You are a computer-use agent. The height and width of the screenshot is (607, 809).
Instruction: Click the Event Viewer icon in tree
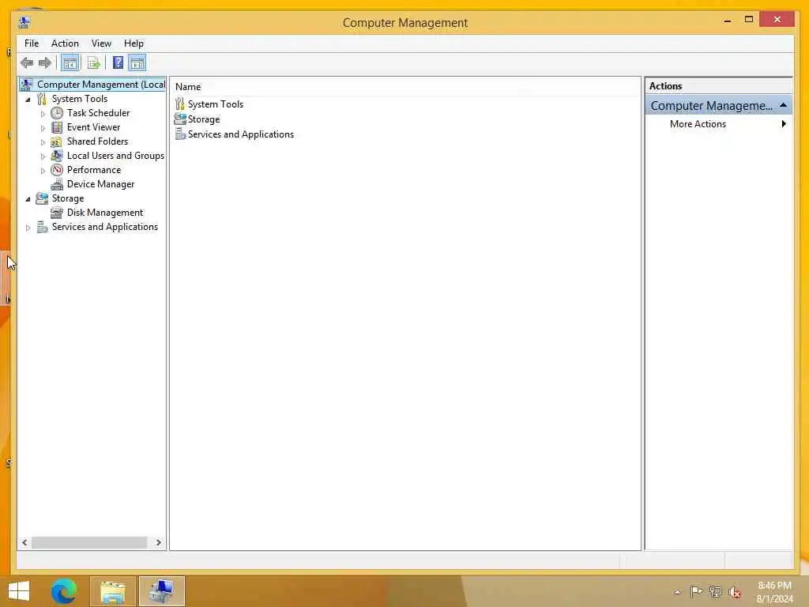click(x=57, y=127)
